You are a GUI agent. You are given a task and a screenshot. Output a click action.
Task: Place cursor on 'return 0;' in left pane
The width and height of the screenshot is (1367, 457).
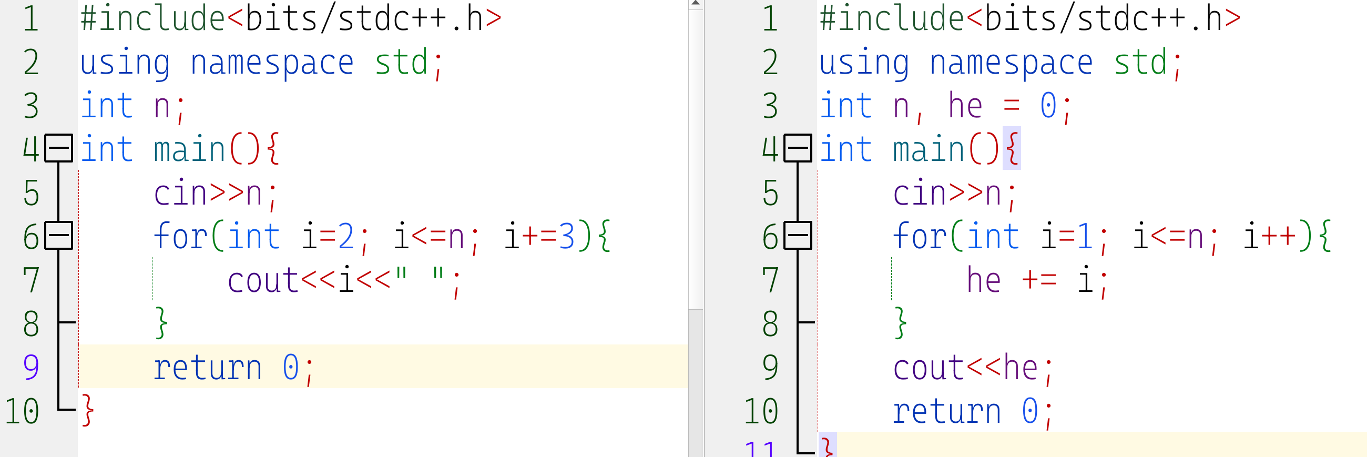(x=233, y=368)
